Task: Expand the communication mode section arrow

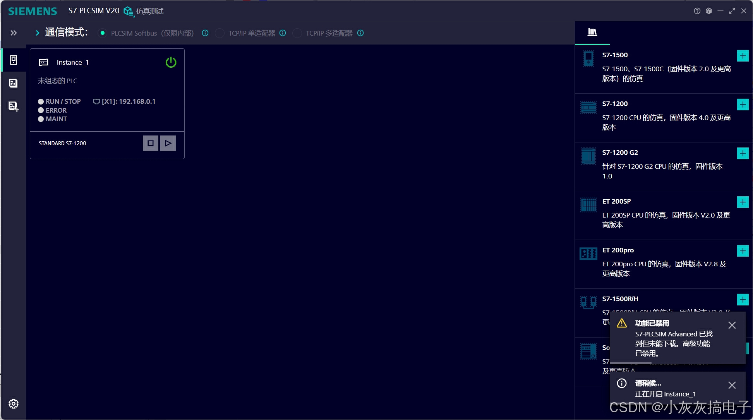Action: tap(38, 33)
